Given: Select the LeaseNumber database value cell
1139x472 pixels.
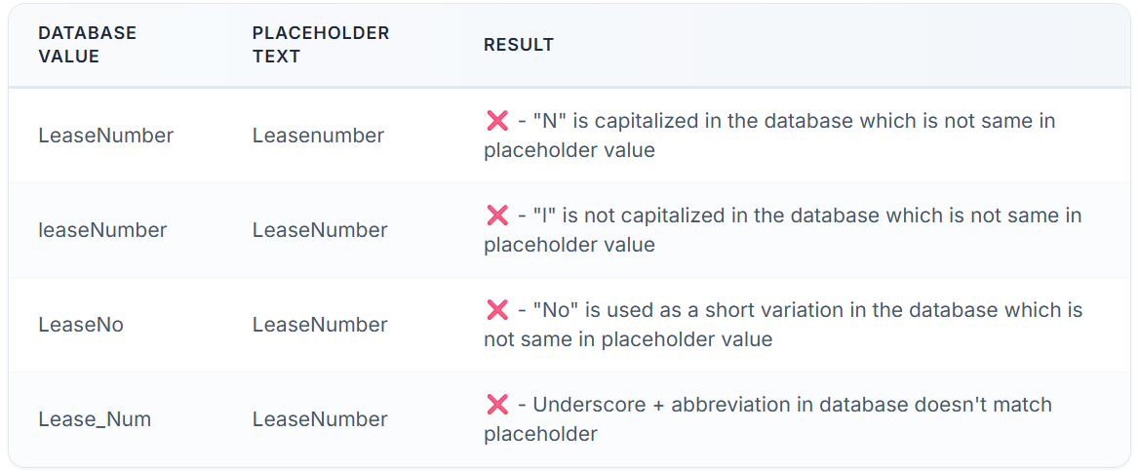Looking at the screenshot, I should pos(106,136).
